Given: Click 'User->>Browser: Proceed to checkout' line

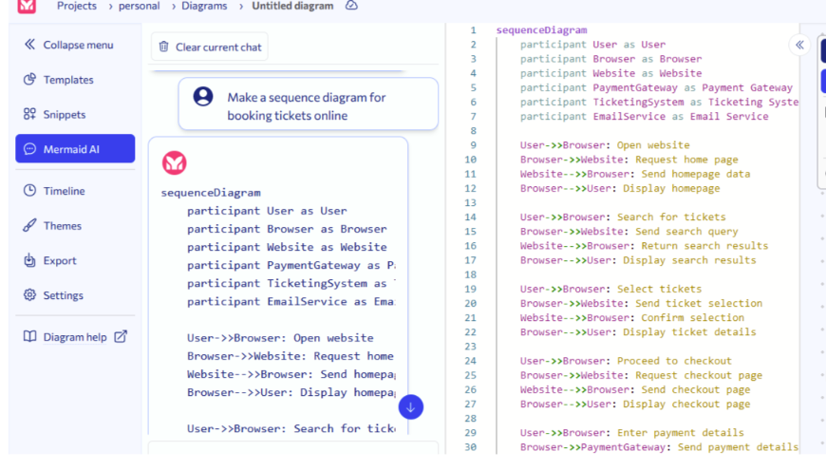Looking at the screenshot, I should point(626,361).
